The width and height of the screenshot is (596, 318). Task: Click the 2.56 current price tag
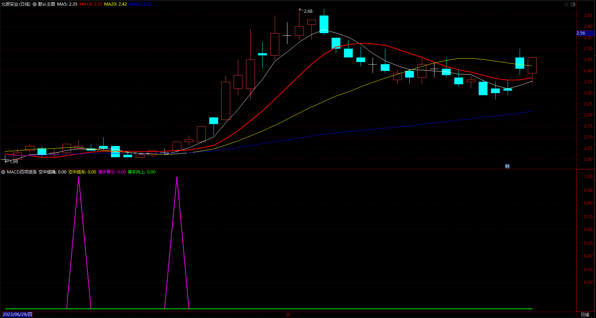(585, 33)
